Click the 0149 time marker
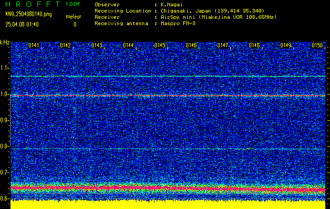This screenshot has height=209, width=330. [x=286, y=45]
